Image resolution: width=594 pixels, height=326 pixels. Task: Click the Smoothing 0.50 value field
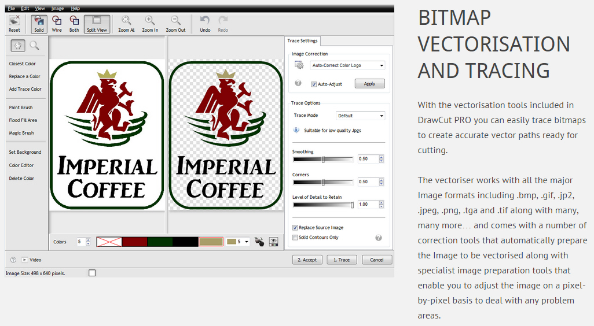368,159
